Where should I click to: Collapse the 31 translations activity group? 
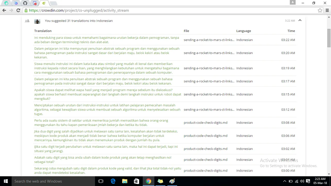tap(300, 20)
